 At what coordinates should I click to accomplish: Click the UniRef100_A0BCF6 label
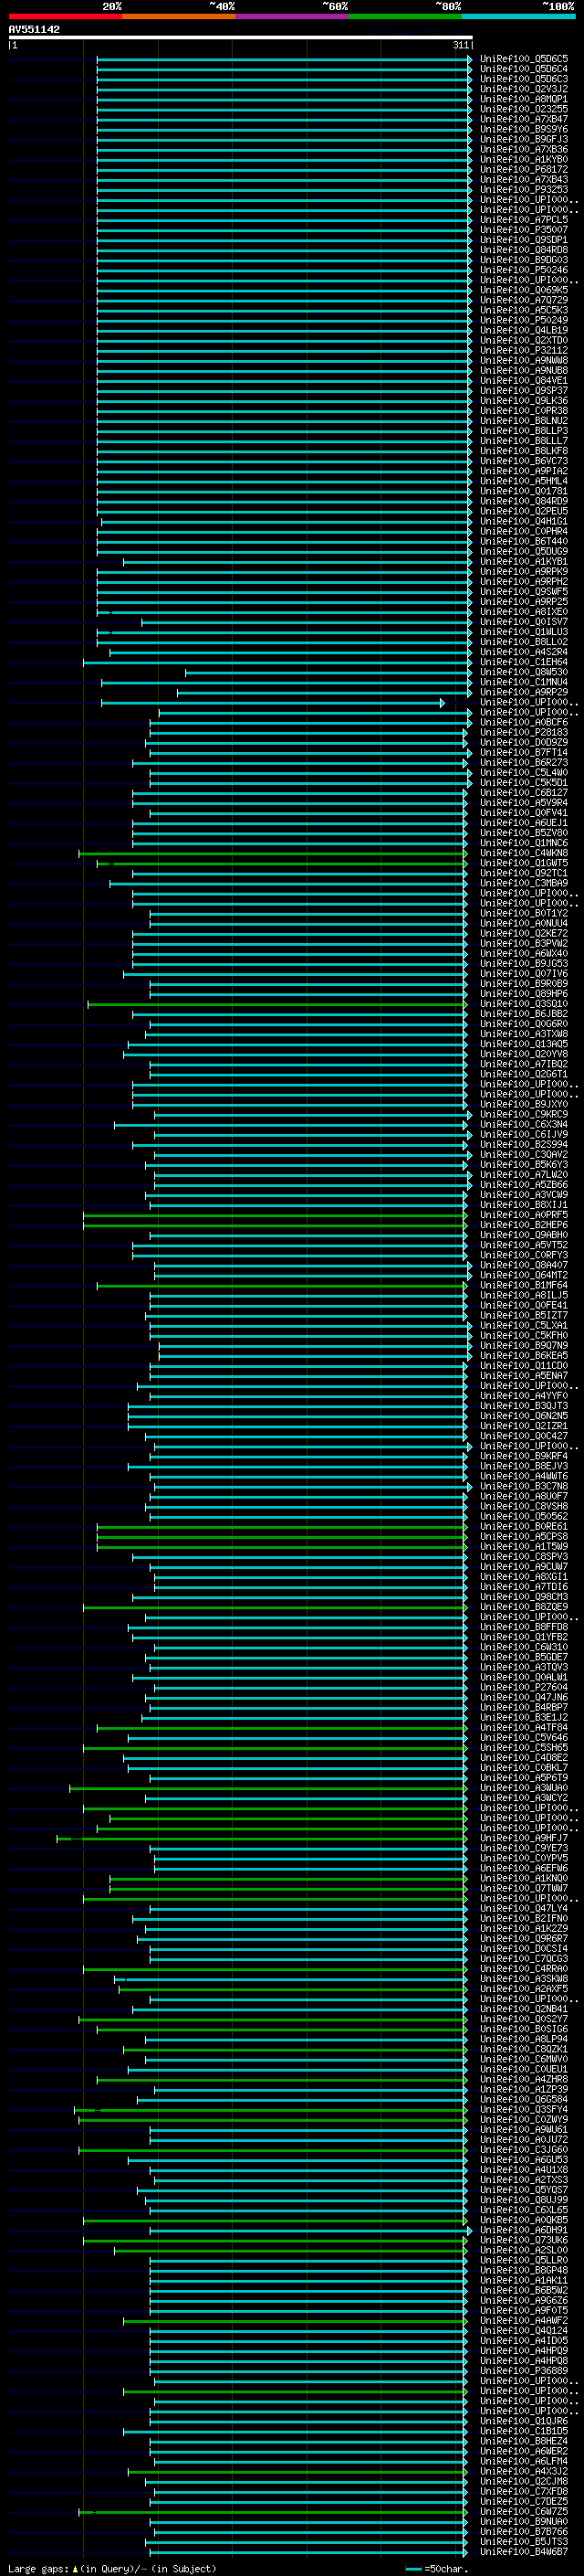click(x=523, y=723)
